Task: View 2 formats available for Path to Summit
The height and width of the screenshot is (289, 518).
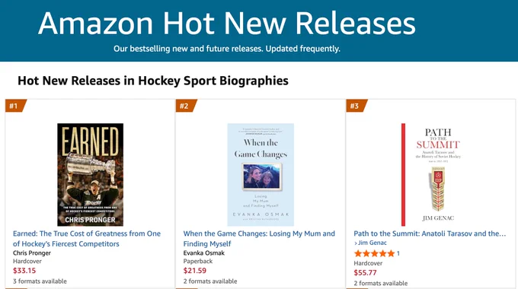Action: tap(381, 283)
